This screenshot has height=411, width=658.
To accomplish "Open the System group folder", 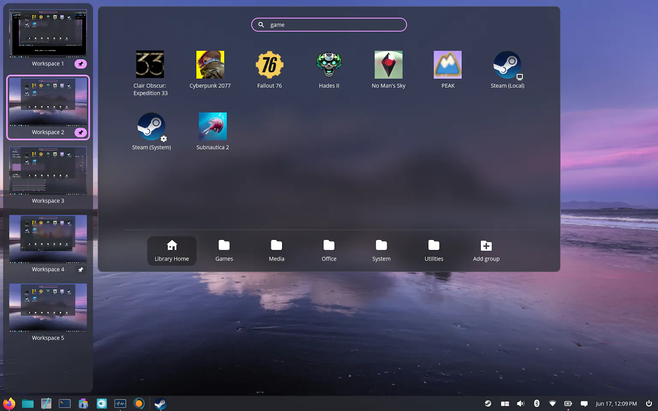I will tap(381, 251).
